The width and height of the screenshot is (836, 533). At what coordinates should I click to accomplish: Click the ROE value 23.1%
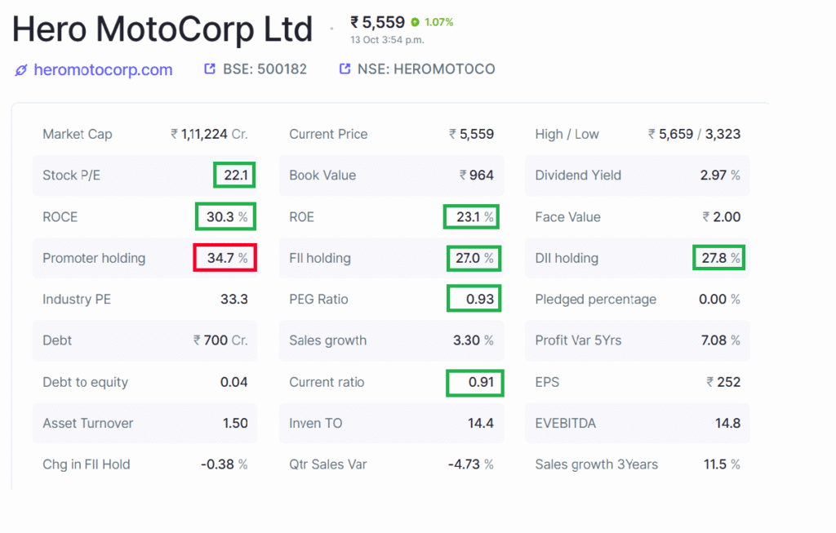click(x=471, y=216)
